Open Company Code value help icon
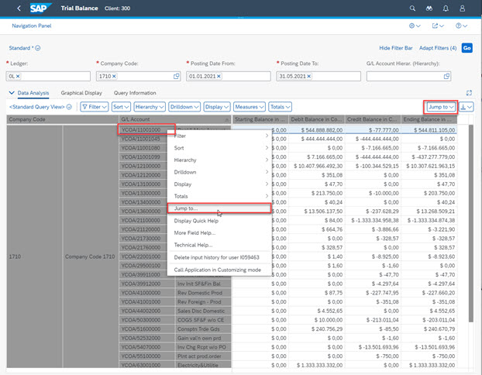Viewport: 482px width, 375px height. click(177, 76)
